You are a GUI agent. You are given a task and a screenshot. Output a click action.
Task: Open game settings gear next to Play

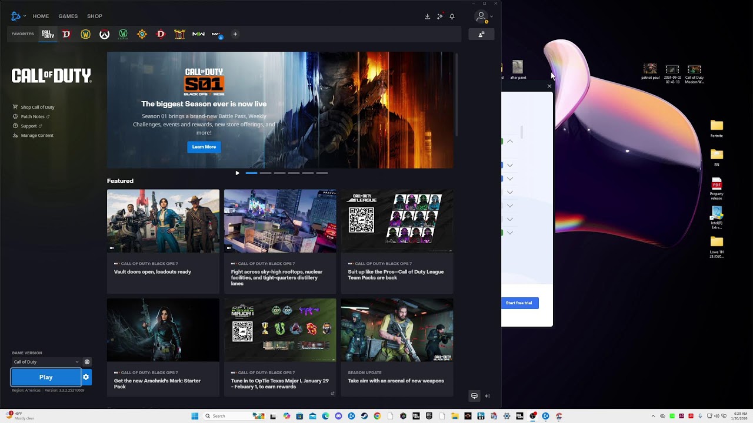(x=86, y=377)
